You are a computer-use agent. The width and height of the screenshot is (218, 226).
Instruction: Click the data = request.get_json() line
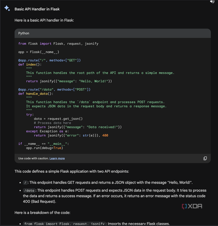[59, 119]
